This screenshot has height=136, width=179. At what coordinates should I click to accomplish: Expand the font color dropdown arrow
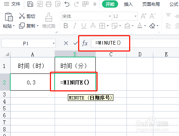145,26
